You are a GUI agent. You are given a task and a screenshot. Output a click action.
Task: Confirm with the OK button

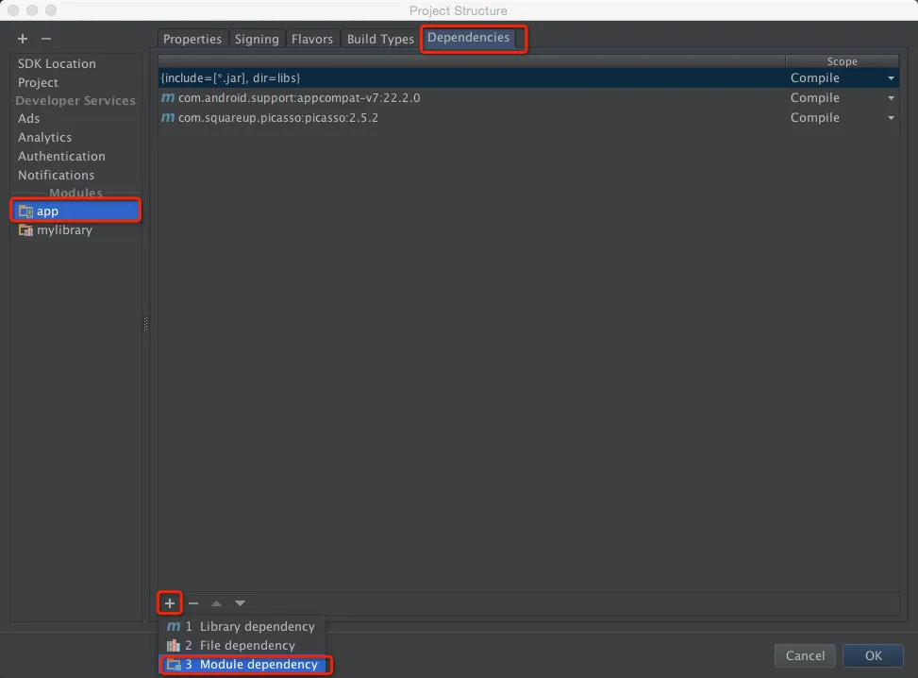[x=873, y=655]
